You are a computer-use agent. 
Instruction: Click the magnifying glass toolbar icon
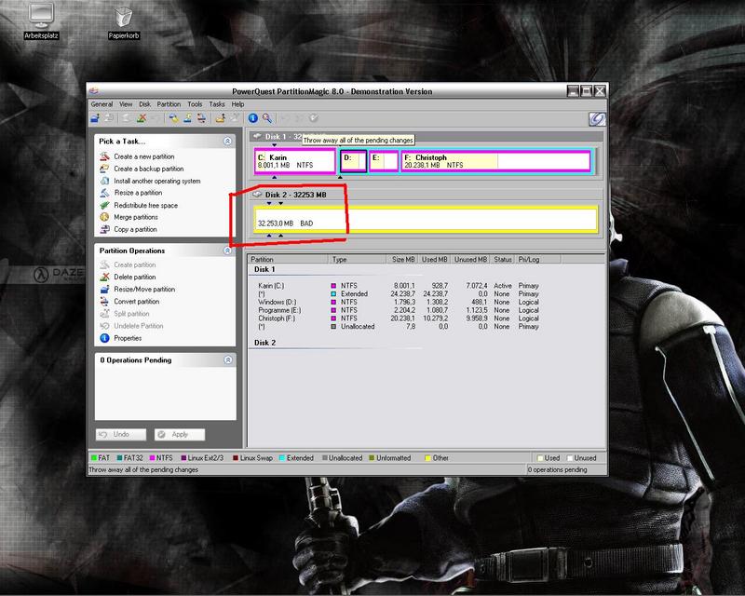coord(267,118)
